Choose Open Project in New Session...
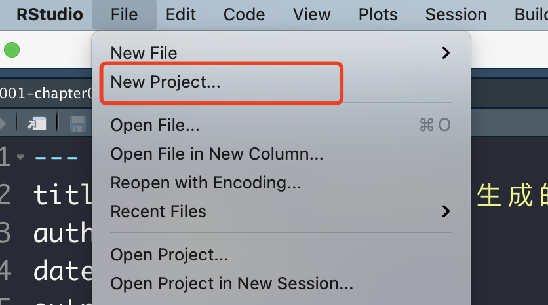The image size is (548, 305). pyautogui.click(x=232, y=283)
